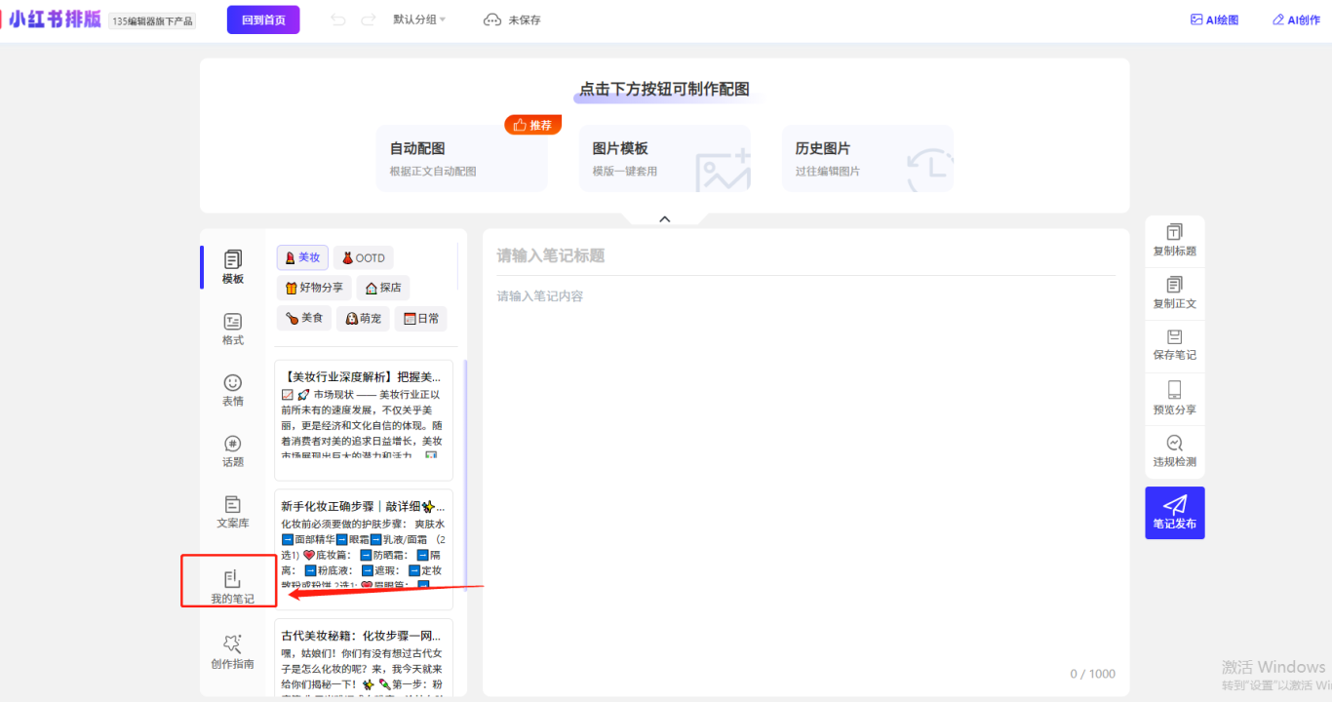Expand the 默认分组 group dropdown
This screenshot has width=1332, height=702.
pos(419,19)
